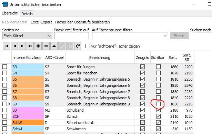The width and height of the screenshot is (212, 134).
Task: Click the Bezeichnung column header
Action: (100, 58)
